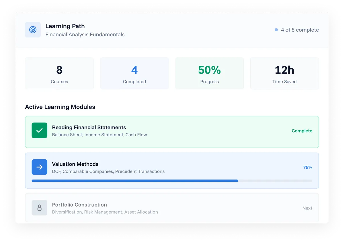Screen dimensions: 344x251
Task: Open the Active Learning Modules section
Action: (x=60, y=107)
